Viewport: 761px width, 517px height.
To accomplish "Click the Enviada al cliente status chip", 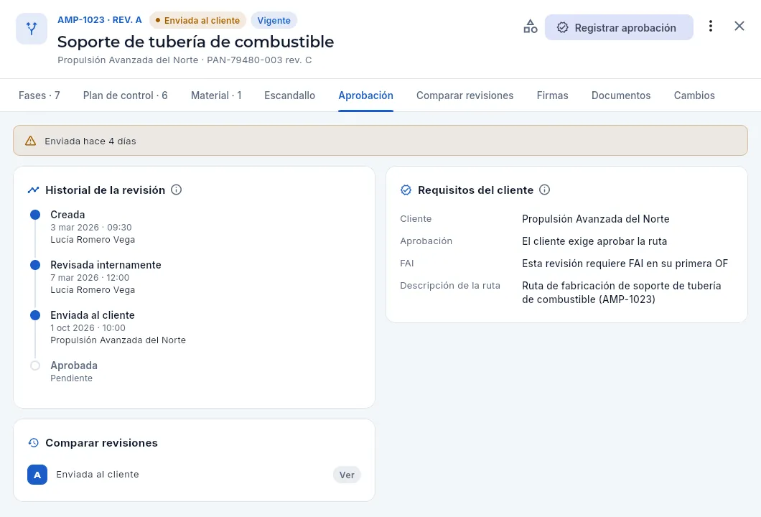I will 197,20.
